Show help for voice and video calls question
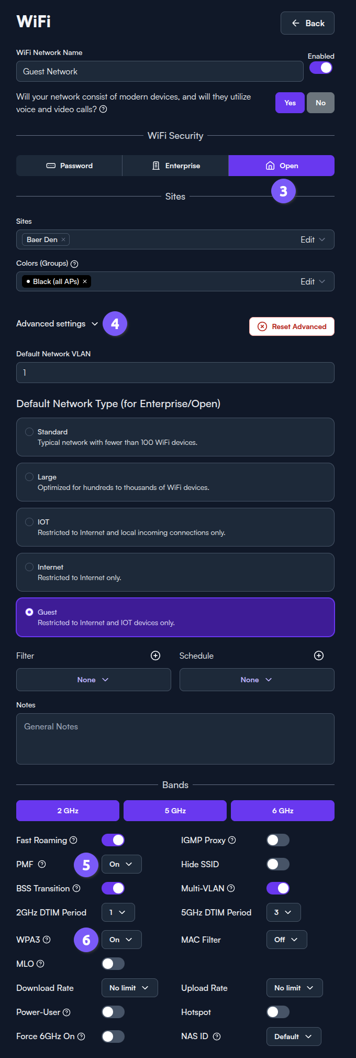 click(103, 109)
